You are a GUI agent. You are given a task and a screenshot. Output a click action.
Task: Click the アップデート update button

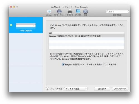(x=120, y=89)
